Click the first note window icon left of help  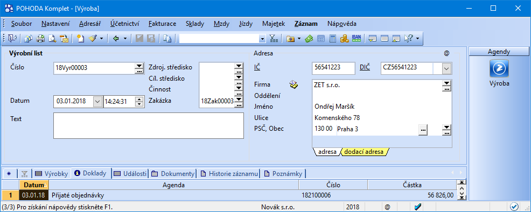pos(373,39)
